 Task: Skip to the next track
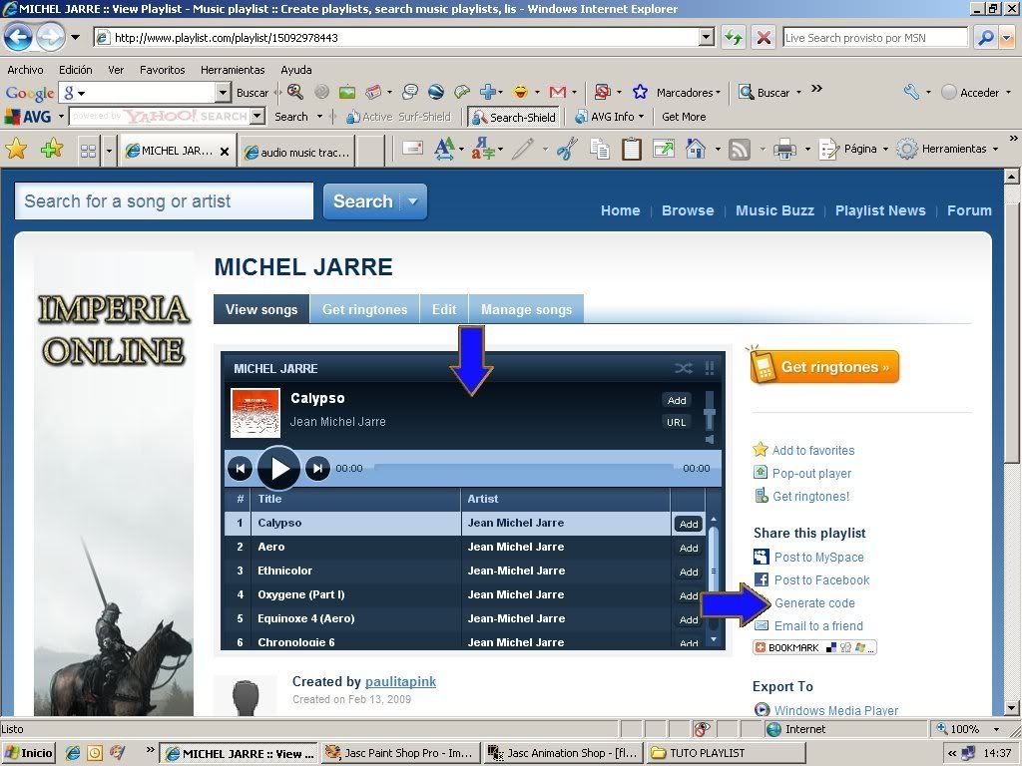point(317,468)
